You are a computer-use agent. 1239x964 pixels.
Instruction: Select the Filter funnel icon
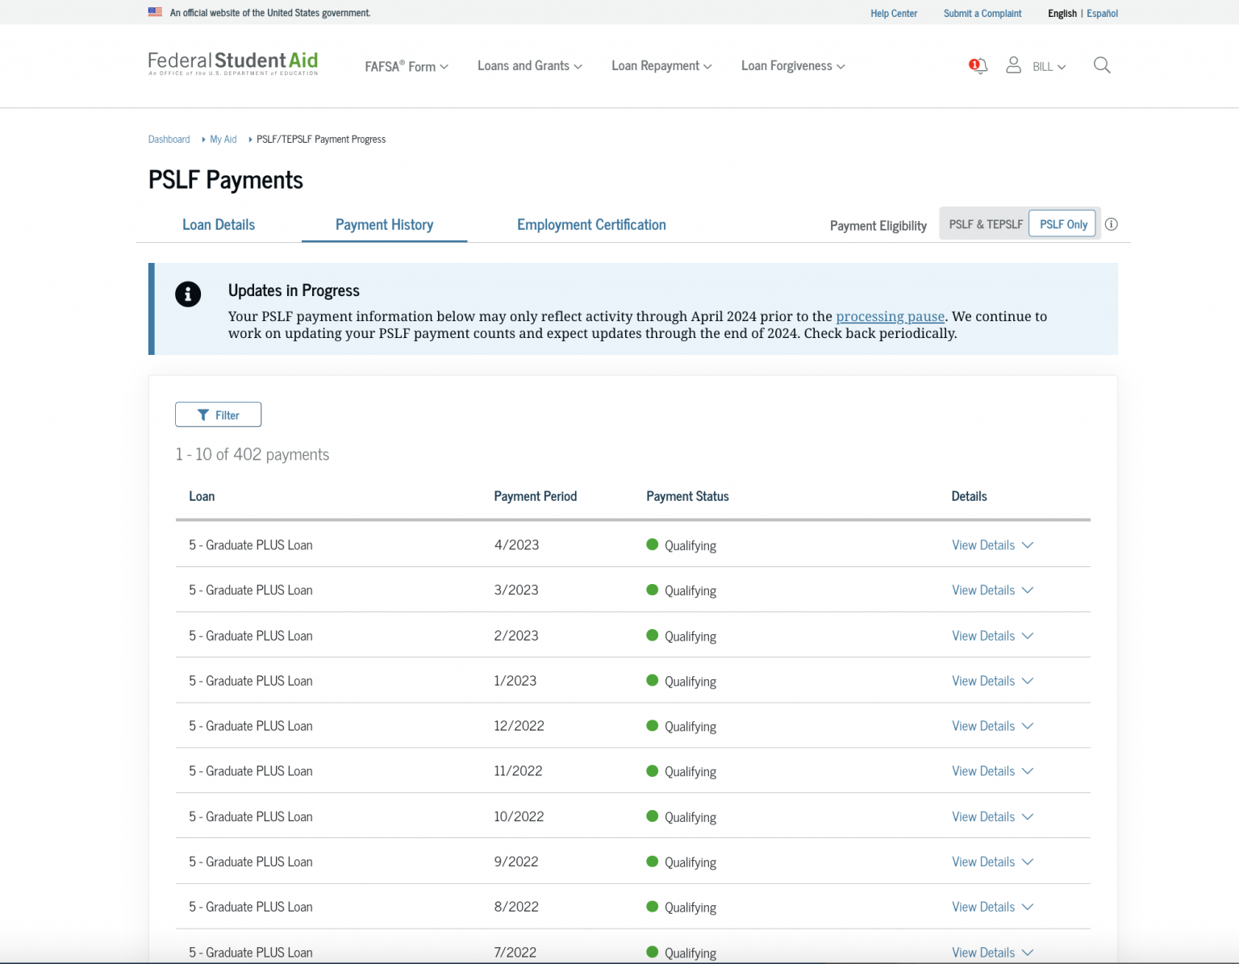(x=203, y=414)
